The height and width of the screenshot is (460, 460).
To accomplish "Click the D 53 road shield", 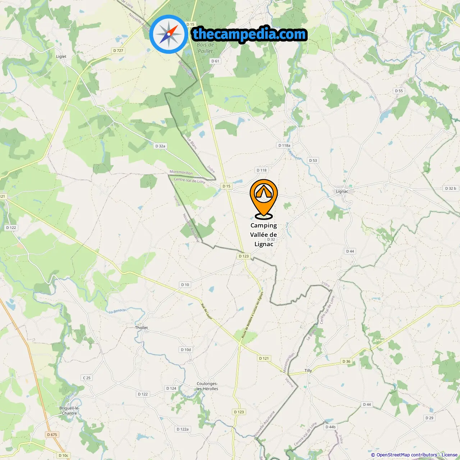I will pyautogui.click(x=313, y=161).
